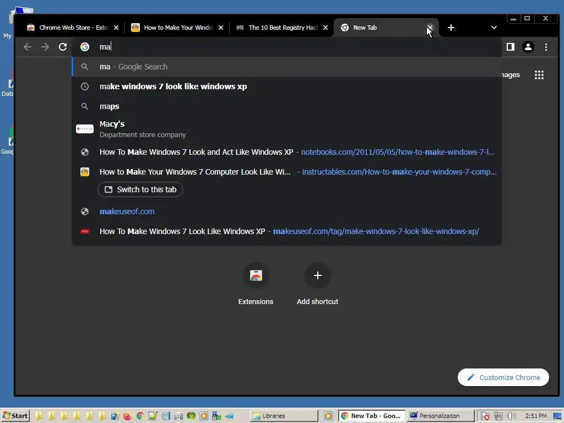Select 'ma - Google Search' suggestion
The height and width of the screenshot is (423, 564).
pyautogui.click(x=286, y=67)
